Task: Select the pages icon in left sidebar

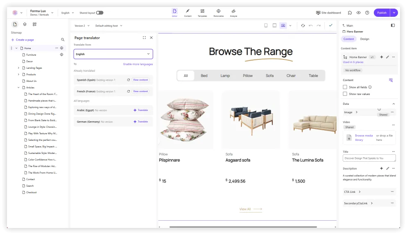Action: point(15,24)
